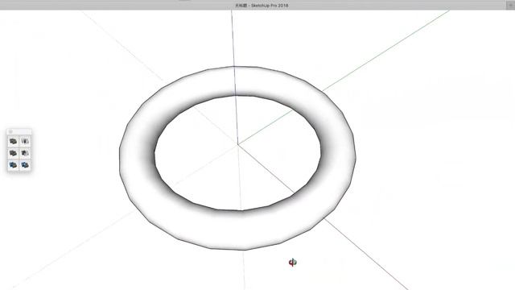Close the floating Solid Tools palette
The height and width of the screenshot is (290, 515).
[10, 131]
